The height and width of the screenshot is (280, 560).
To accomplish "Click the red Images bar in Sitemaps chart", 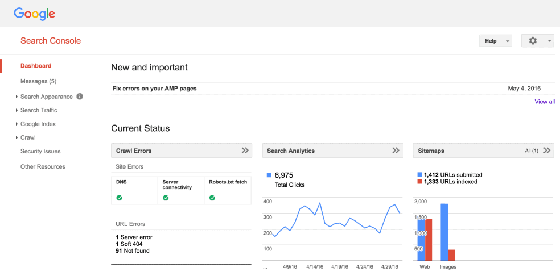I will coord(451,255).
